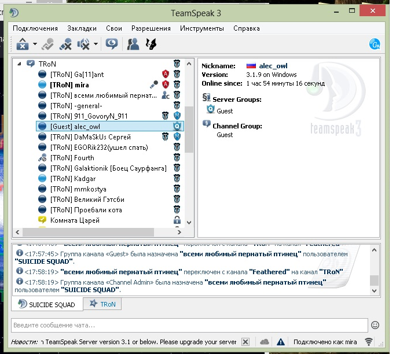Viewport: 407px width, 354px height.
Task: Open the Подключения menu
Action: [35, 28]
